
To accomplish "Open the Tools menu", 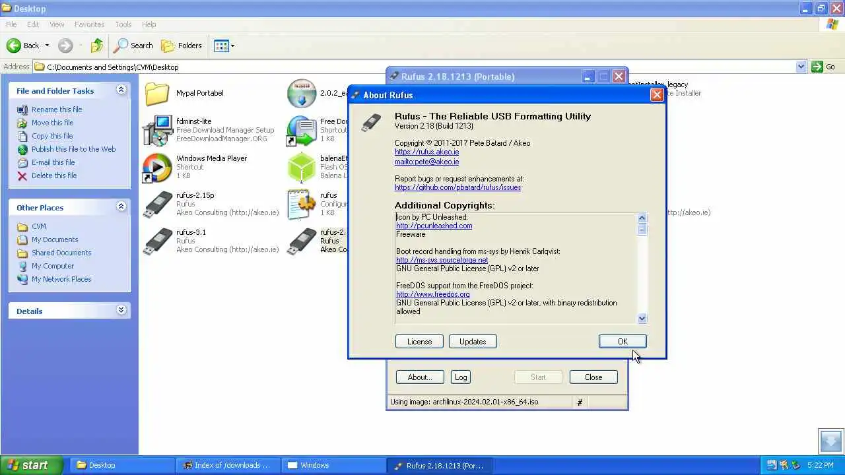I will [x=123, y=24].
